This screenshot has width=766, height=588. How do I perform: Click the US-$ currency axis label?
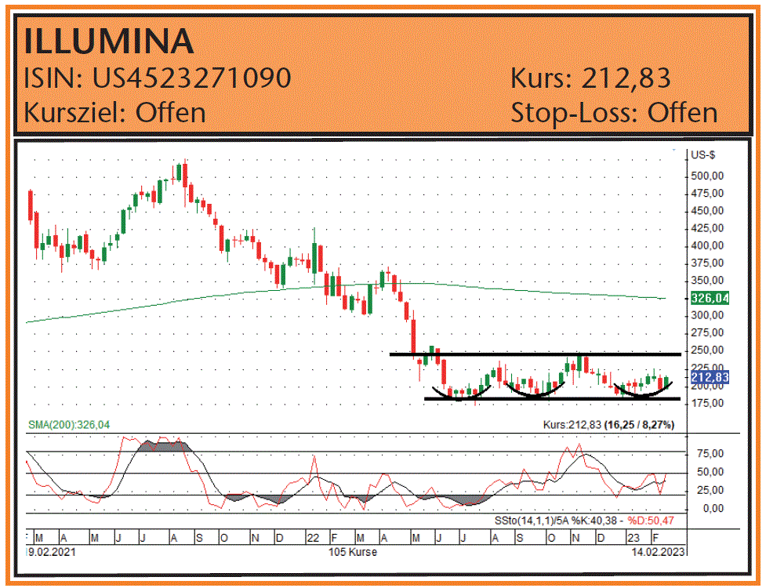703,155
